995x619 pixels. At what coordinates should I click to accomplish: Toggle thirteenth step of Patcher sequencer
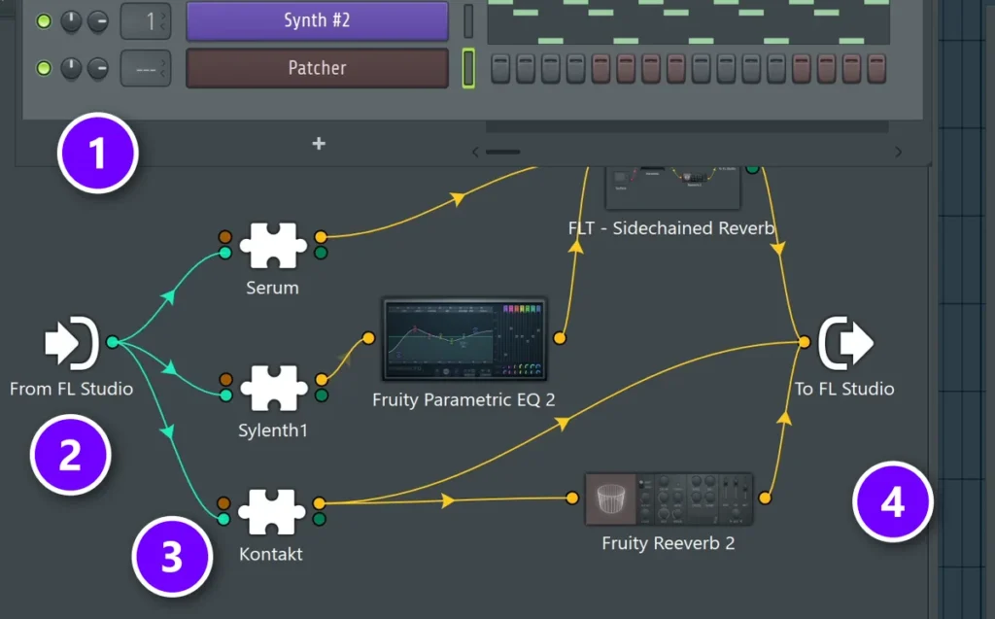tap(802, 68)
